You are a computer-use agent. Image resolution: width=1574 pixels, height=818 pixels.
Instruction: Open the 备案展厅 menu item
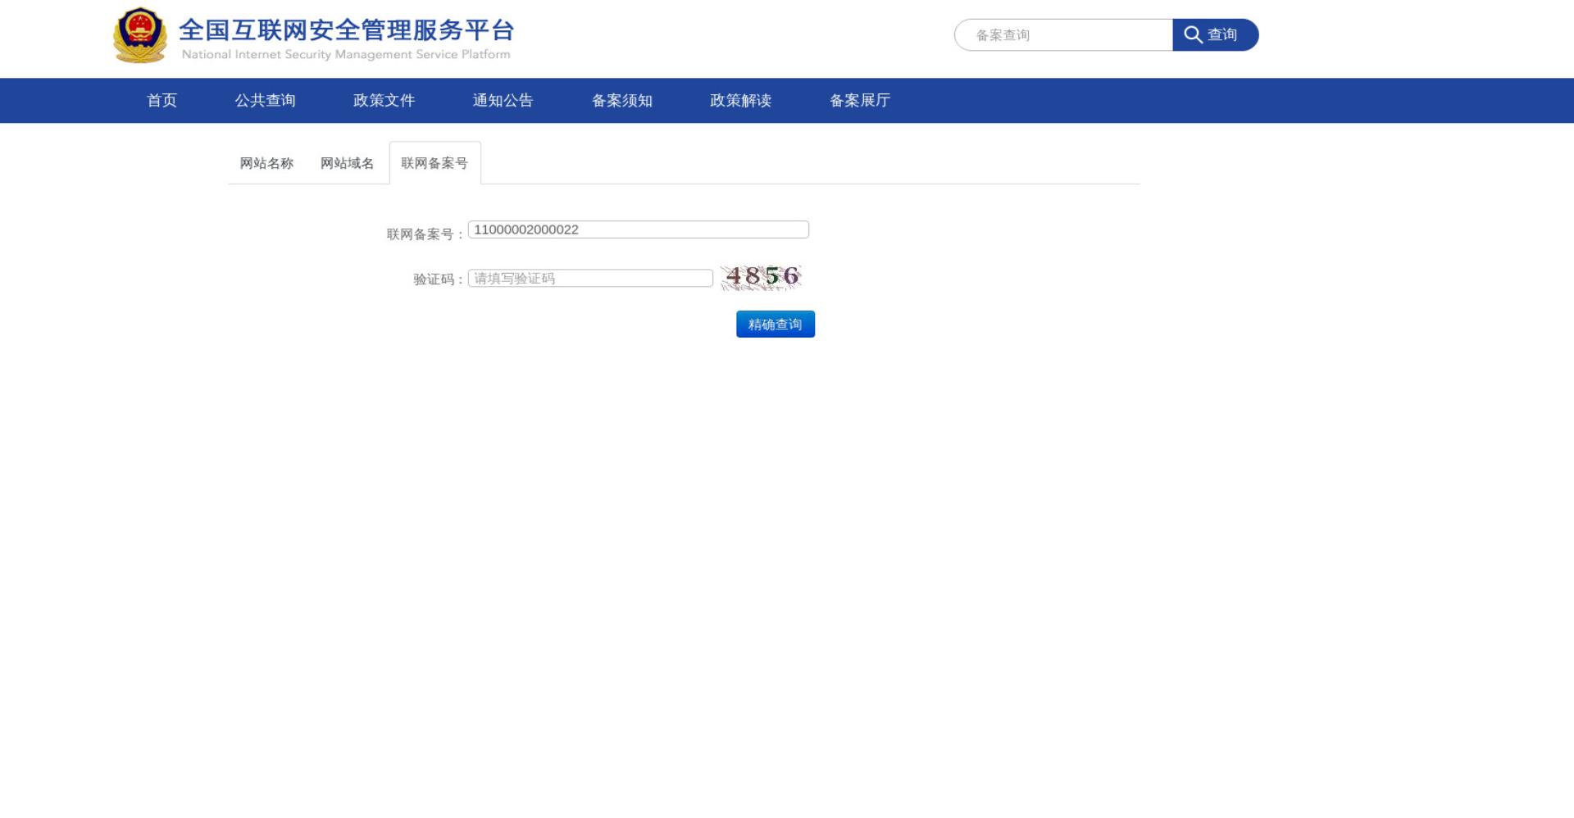(x=860, y=100)
